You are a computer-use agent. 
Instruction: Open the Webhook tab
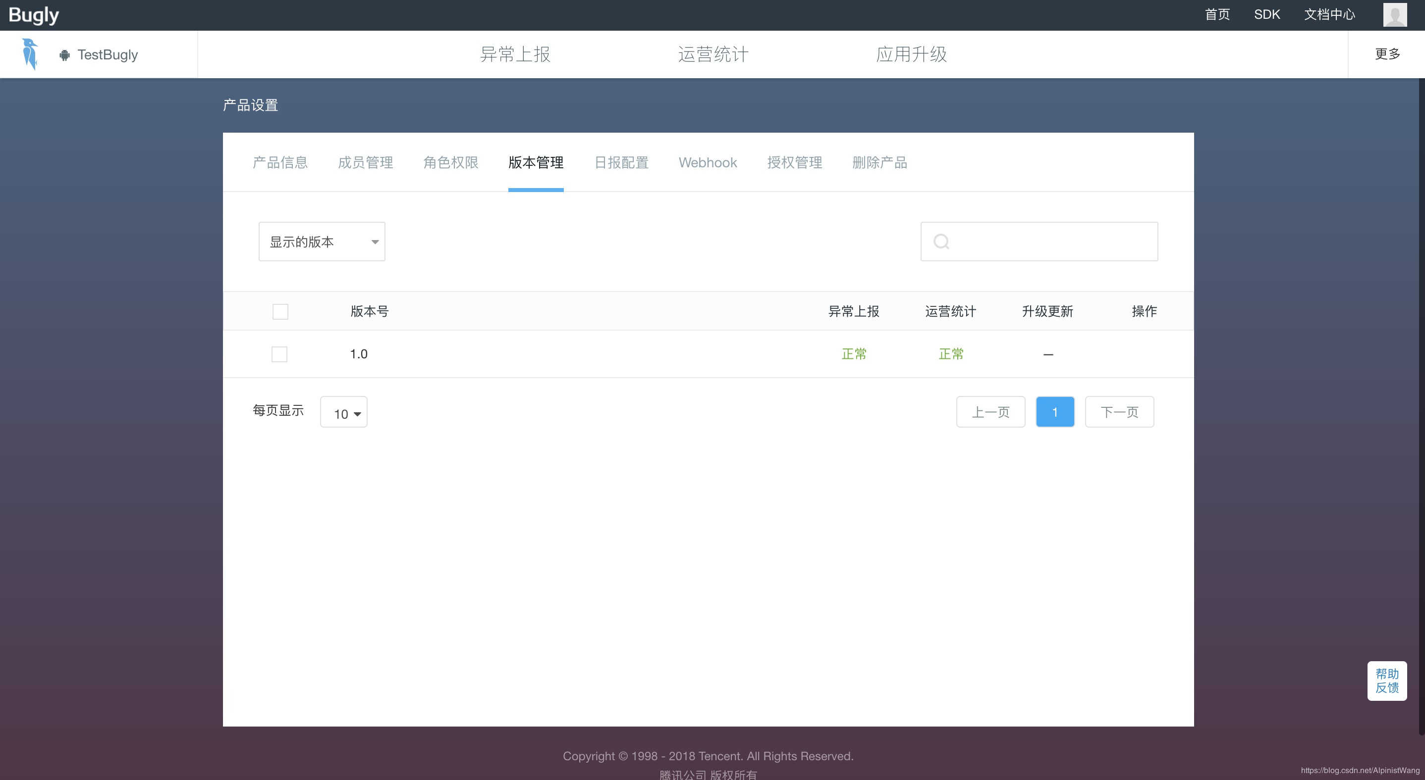[708, 162]
